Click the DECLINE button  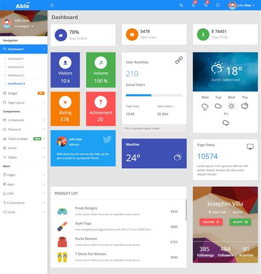(211, 222)
